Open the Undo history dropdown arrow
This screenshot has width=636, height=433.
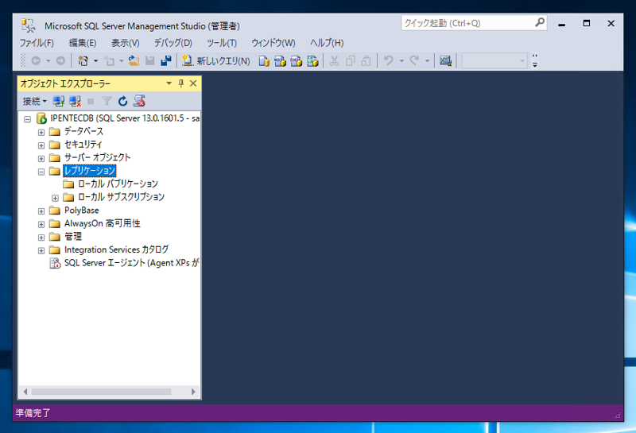pos(401,61)
